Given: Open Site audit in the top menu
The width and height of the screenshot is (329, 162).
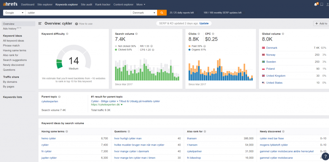Looking at the screenshot, I should pos(87,4).
